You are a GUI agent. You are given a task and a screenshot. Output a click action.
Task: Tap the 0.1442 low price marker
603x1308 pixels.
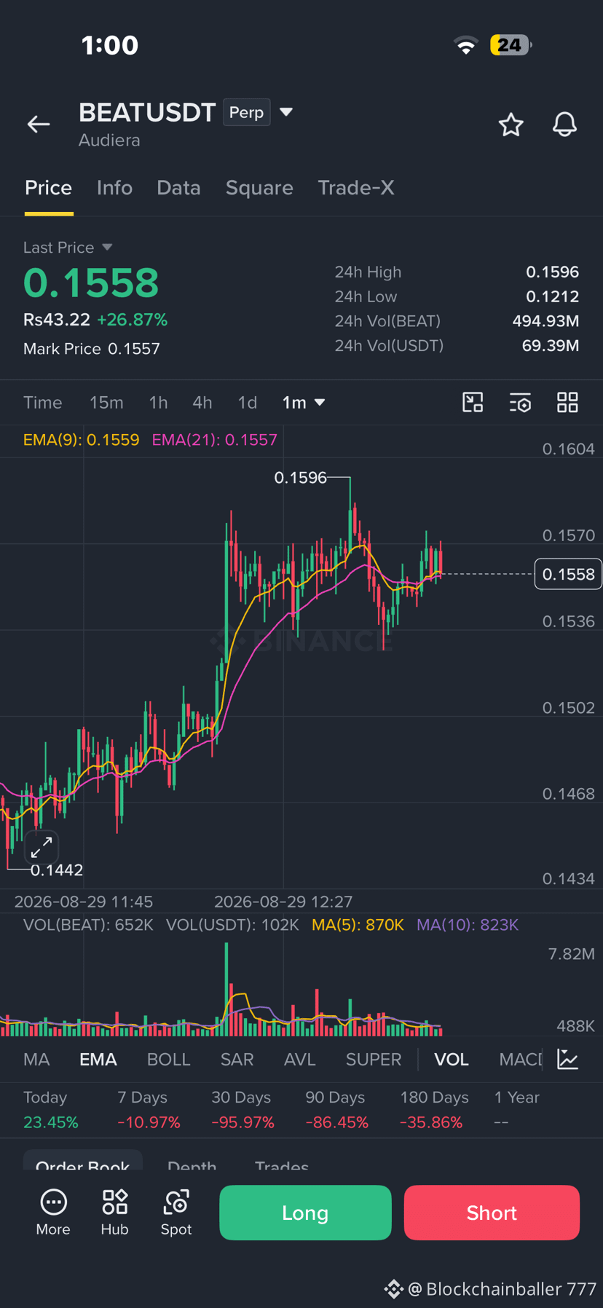point(57,870)
